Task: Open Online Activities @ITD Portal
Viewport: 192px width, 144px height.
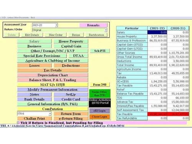Action: point(99,103)
